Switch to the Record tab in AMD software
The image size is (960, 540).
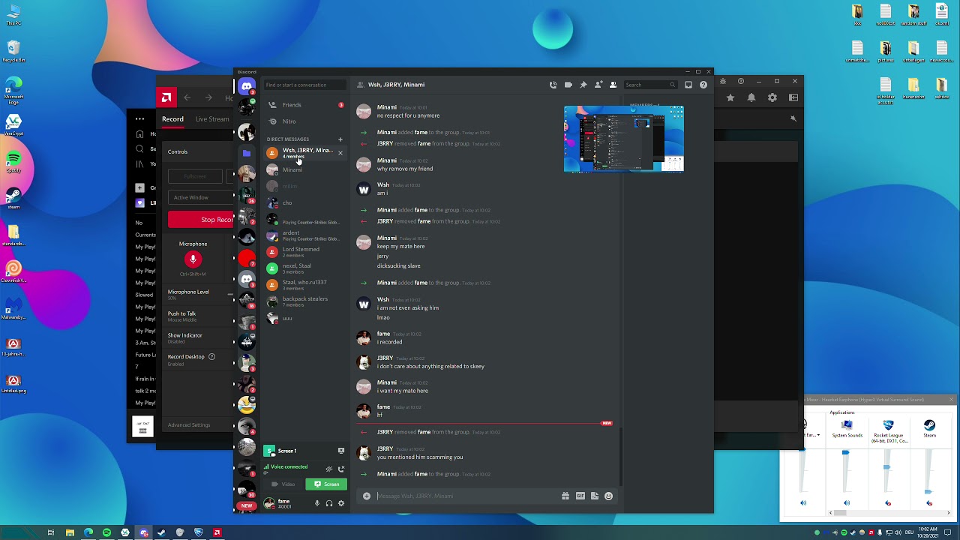point(172,119)
